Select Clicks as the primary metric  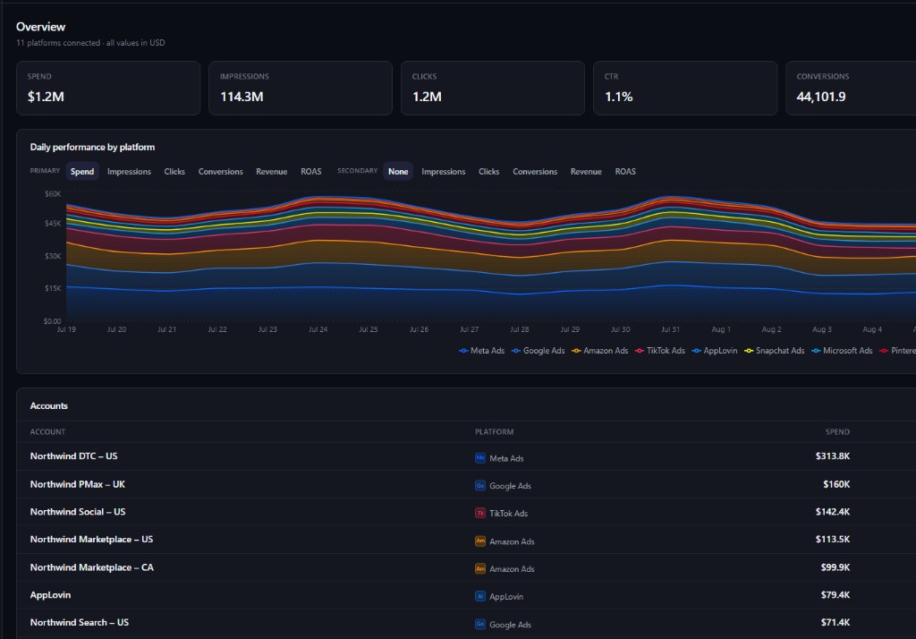click(x=174, y=171)
